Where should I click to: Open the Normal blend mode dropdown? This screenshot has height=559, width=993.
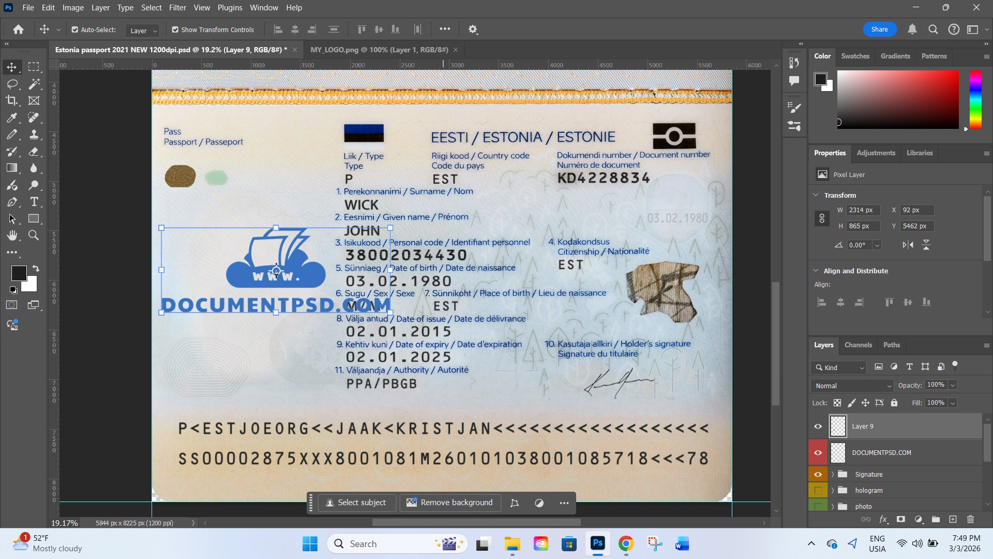(852, 386)
